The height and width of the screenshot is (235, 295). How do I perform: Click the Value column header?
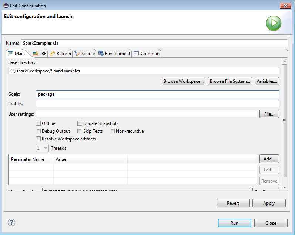(x=90, y=159)
